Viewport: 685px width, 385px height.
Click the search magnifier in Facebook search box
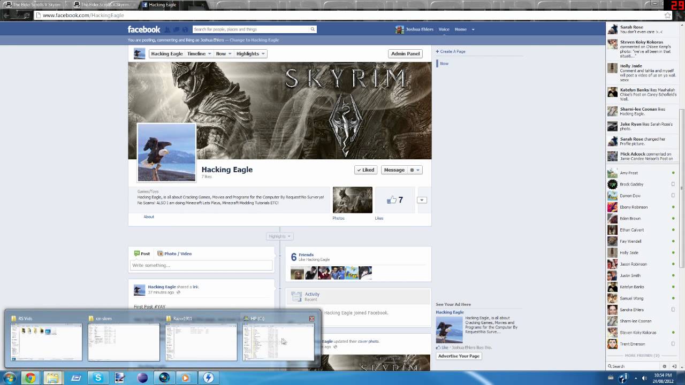[x=313, y=29]
